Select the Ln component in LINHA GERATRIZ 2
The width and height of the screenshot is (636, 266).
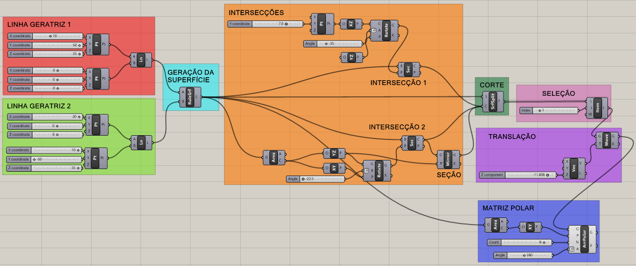coord(141,142)
